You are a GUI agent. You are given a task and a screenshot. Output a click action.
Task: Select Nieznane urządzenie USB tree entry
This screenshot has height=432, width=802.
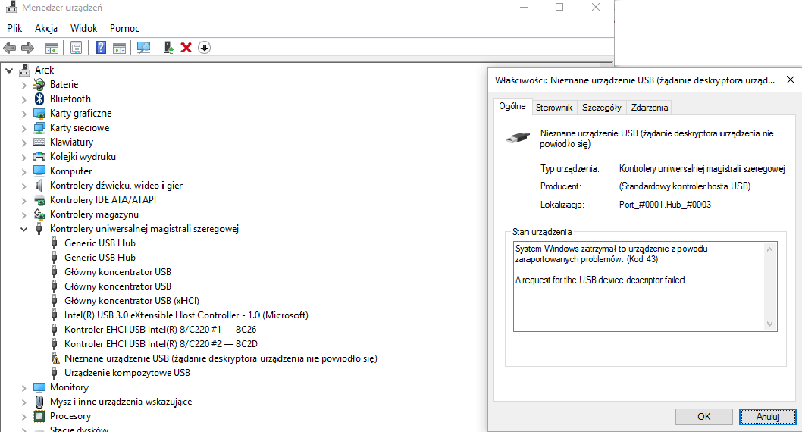point(221,358)
